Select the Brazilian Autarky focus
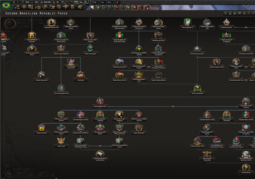Viewport: 255px width, 179px height. point(226,24)
